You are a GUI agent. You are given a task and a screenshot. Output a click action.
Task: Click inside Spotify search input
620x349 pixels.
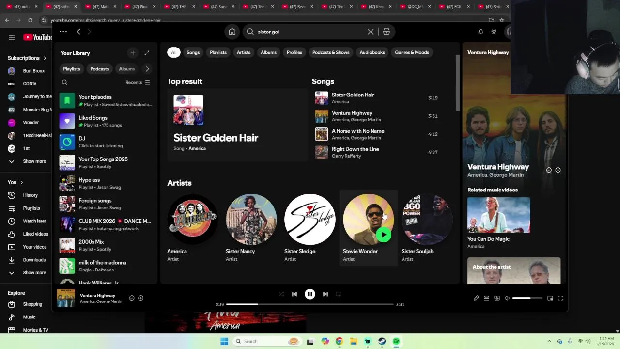point(310,32)
